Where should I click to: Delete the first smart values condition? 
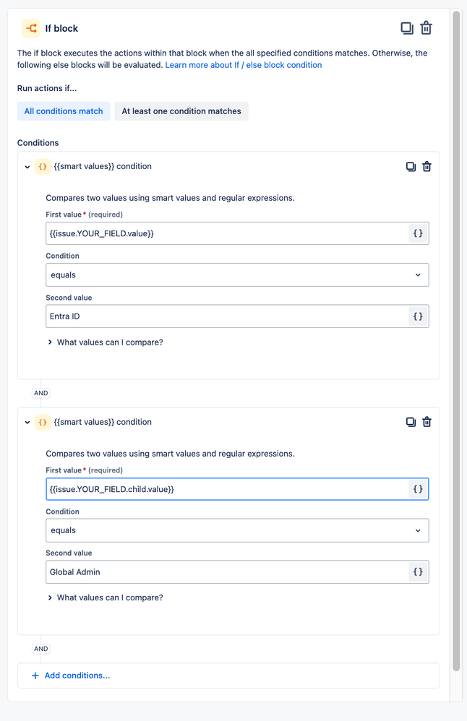(427, 166)
